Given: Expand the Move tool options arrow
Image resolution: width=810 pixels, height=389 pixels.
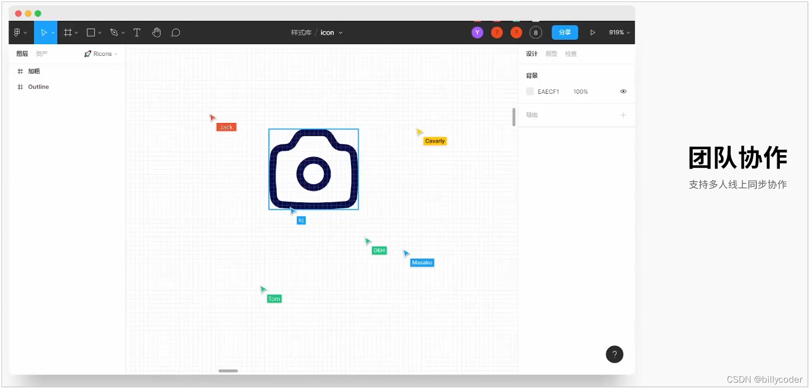Looking at the screenshot, I should pos(53,33).
